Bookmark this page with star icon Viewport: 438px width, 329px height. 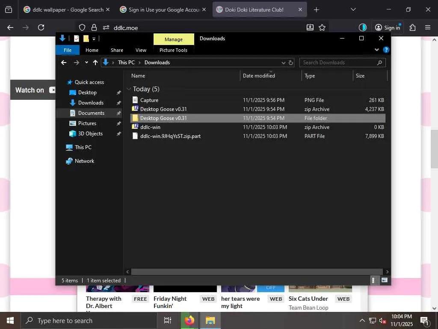(x=322, y=27)
